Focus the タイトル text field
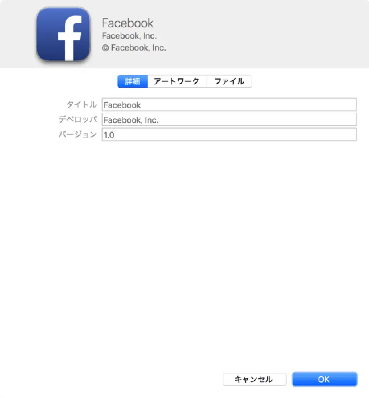 coord(229,105)
